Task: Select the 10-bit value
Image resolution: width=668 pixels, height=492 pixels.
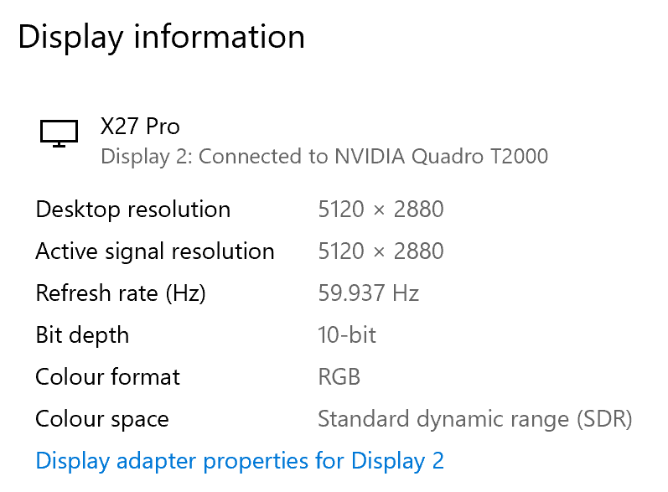Action: point(347,335)
